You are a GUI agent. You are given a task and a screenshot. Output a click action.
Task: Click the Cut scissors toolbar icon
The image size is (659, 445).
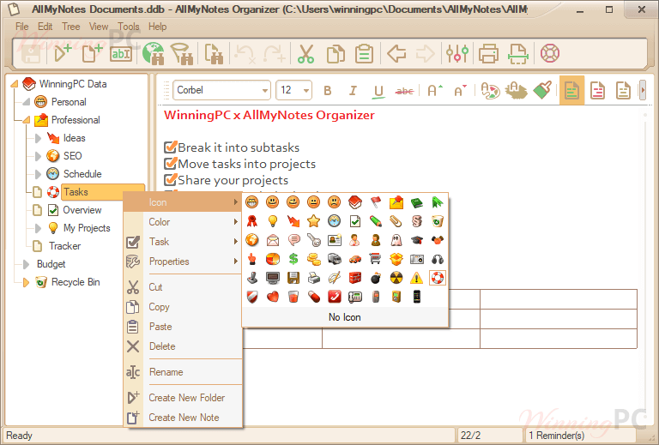305,54
